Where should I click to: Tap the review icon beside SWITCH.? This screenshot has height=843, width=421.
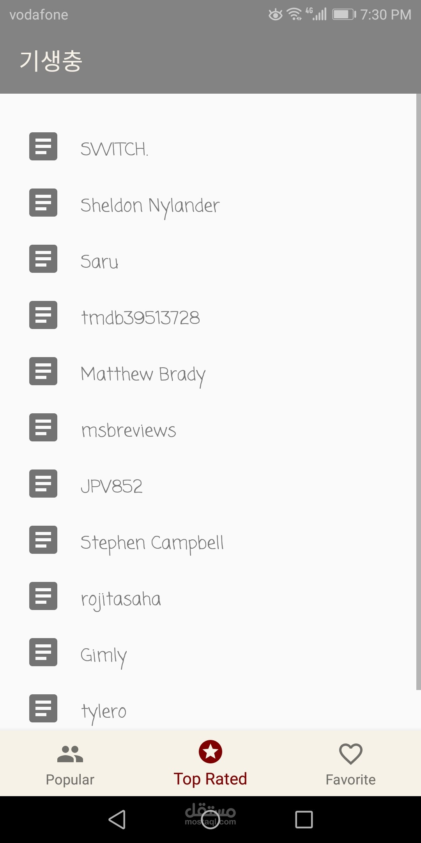(43, 146)
